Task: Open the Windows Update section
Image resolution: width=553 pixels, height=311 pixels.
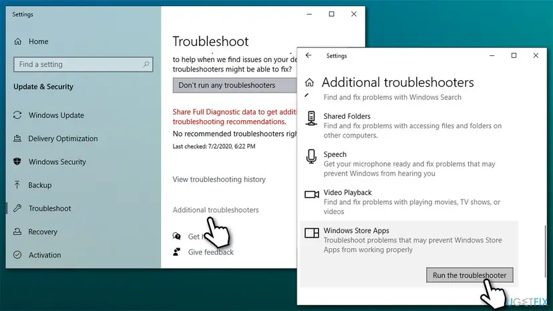Action: 56,115
